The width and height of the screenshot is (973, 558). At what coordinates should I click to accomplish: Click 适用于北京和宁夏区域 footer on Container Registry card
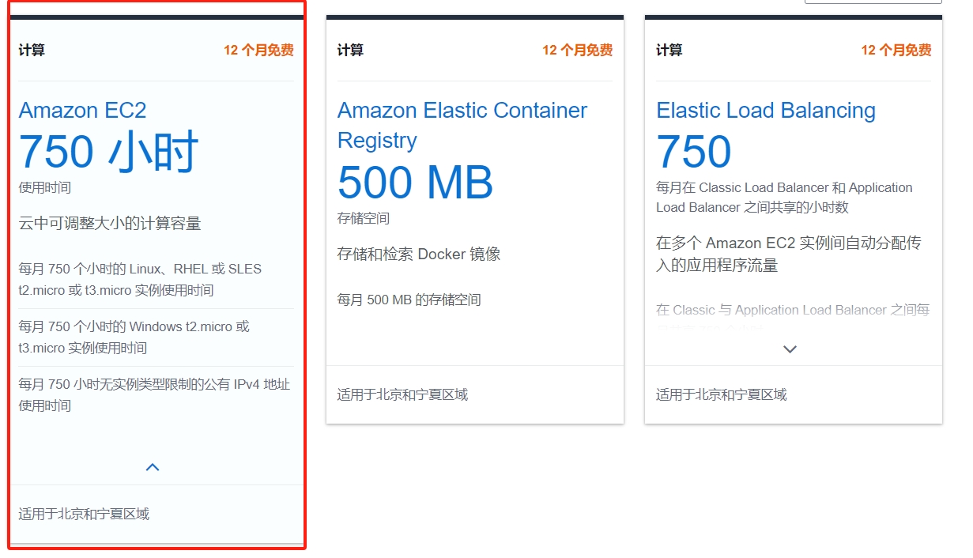[402, 394]
